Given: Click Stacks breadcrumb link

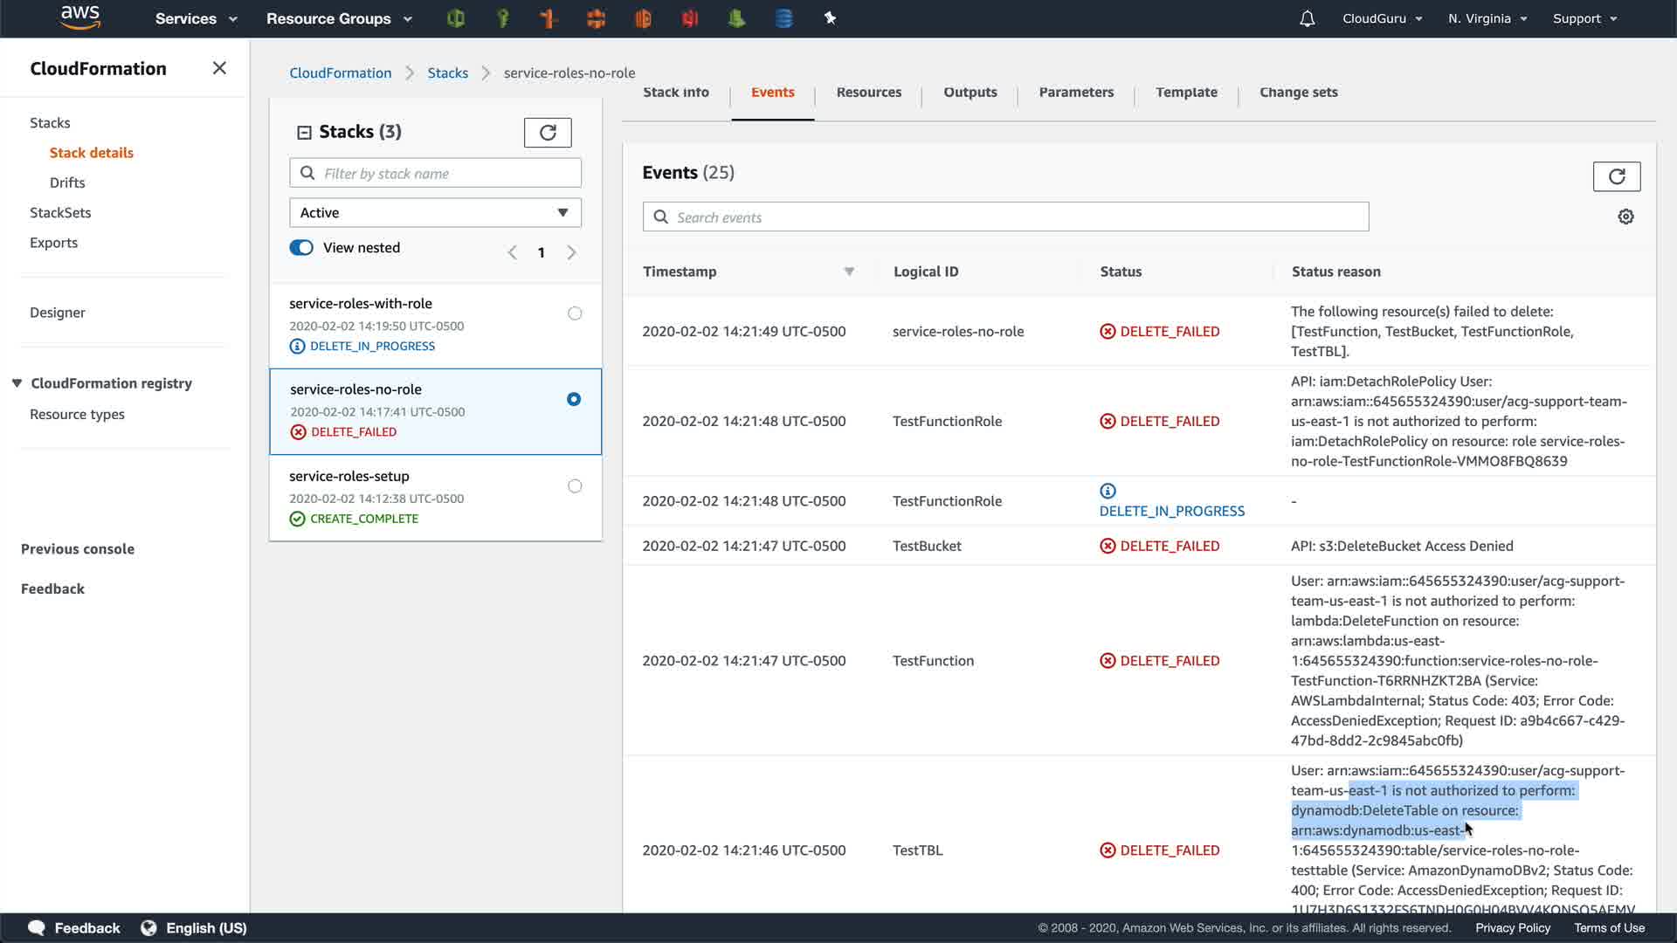Looking at the screenshot, I should pyautogui.click(x=447, y=73).
